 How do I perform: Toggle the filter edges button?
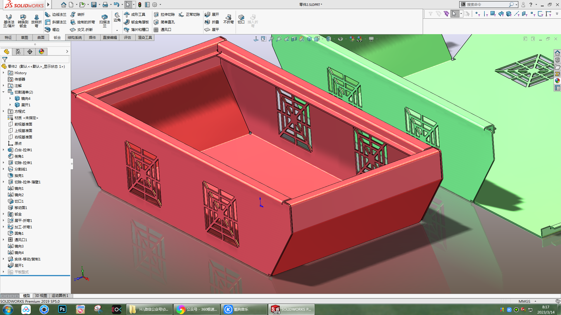[x=485, y=14]
